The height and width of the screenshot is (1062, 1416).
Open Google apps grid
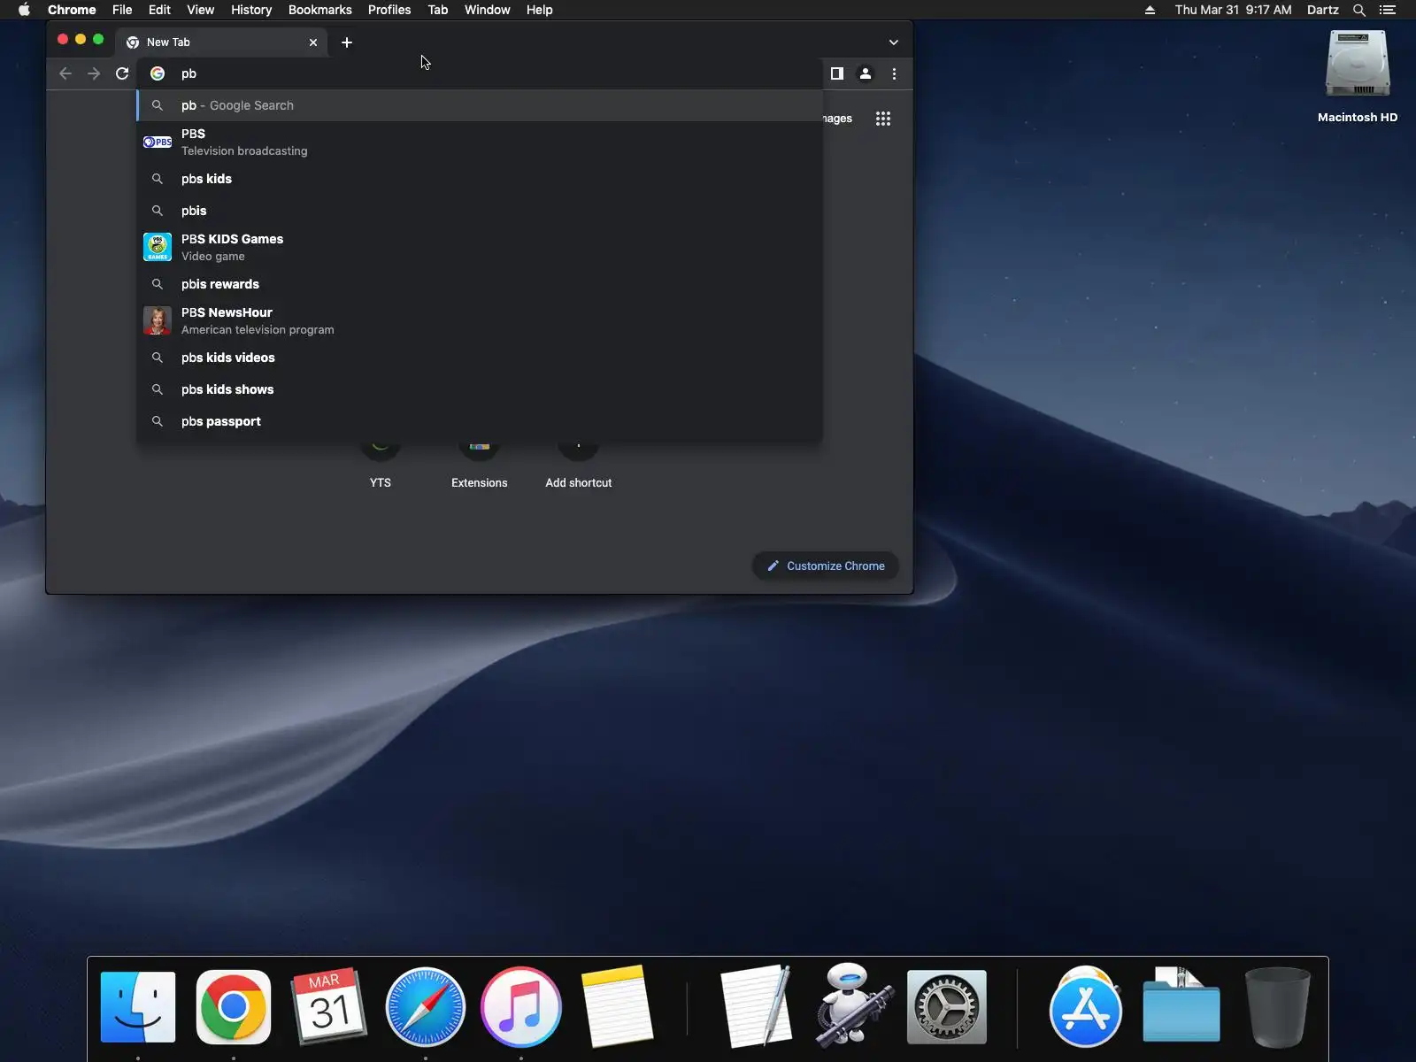tap(882, 119)
